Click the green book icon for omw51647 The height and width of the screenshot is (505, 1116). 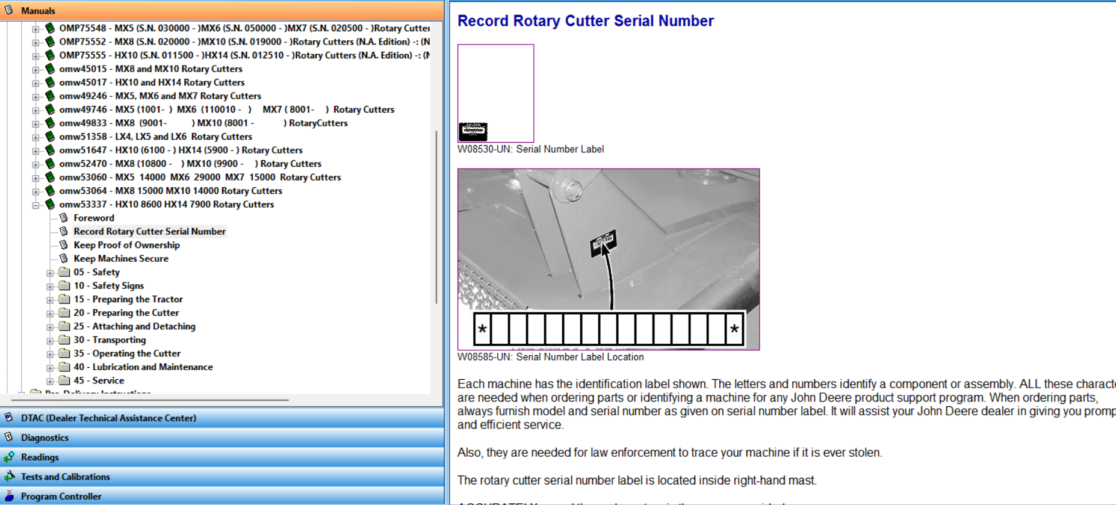click(50, 150)
